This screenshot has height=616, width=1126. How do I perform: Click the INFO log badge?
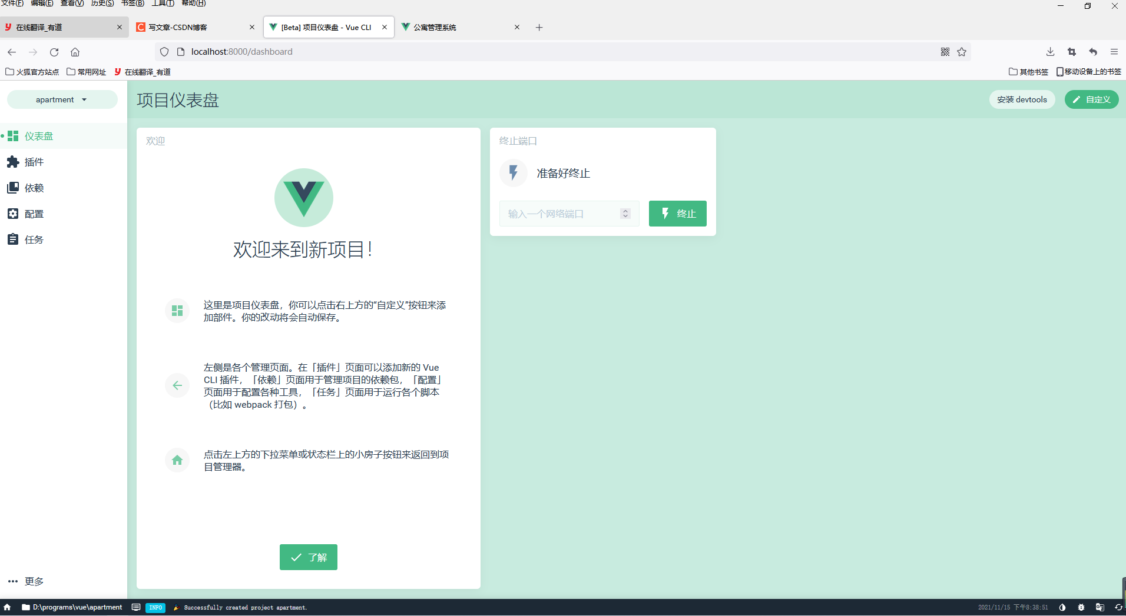click(x=155, y=607)
